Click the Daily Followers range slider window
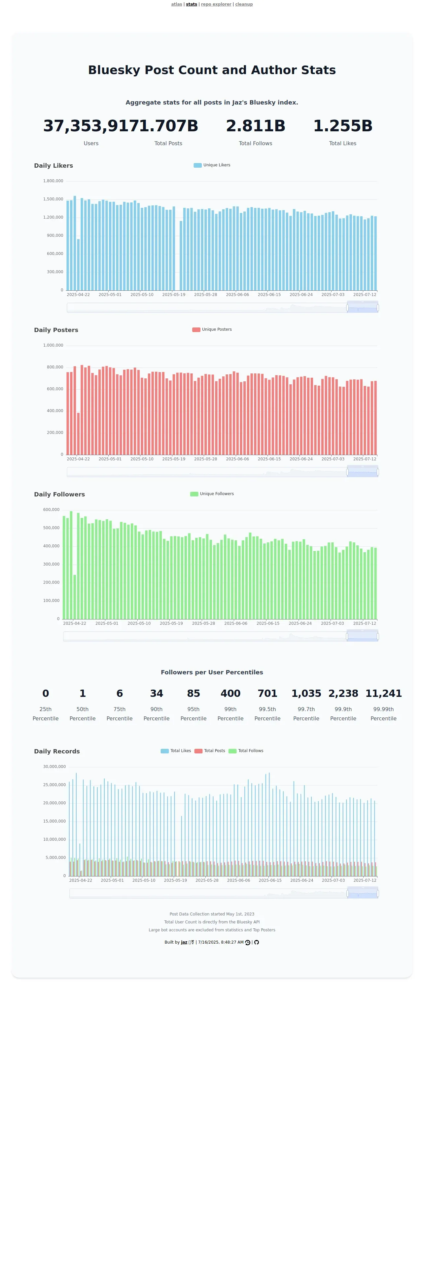Viewport: 424px width, 1274px height. pos(362,636)
